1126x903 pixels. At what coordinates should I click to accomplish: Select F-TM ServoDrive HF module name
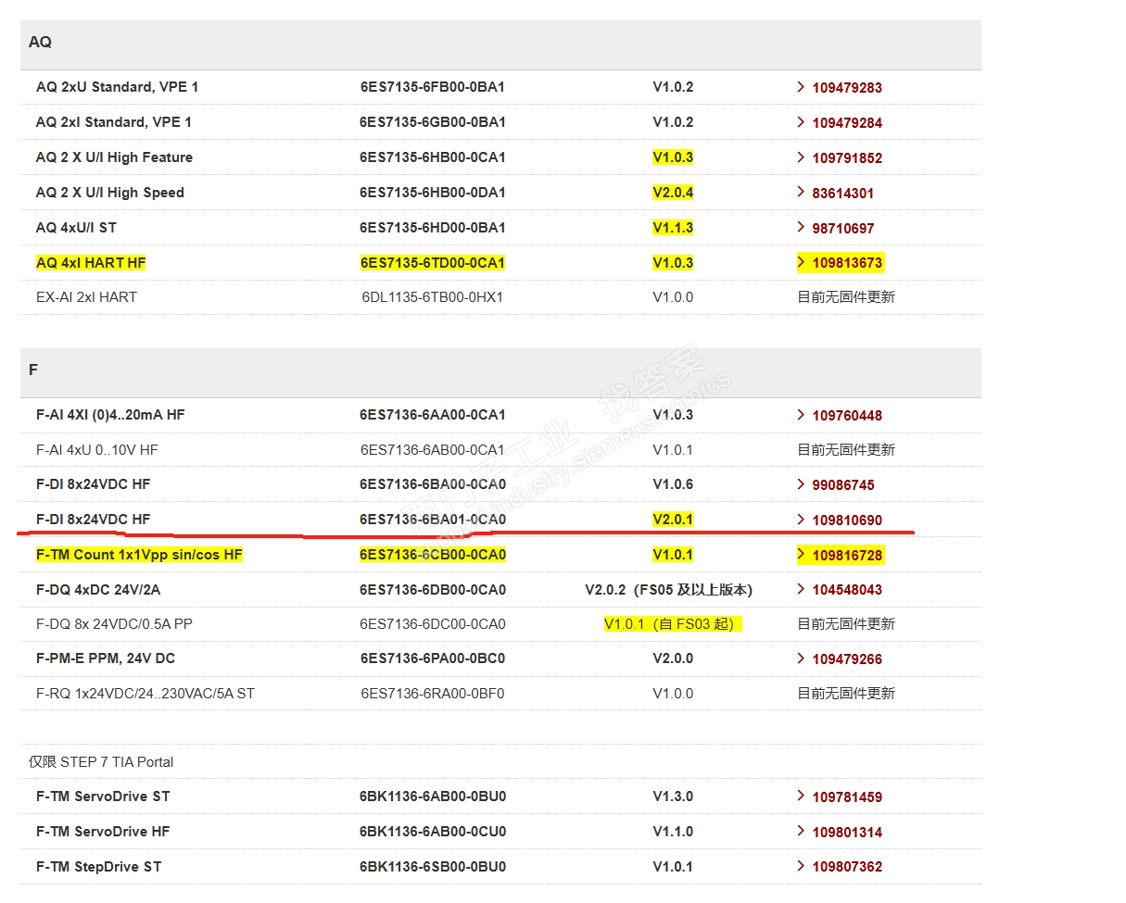coord(103,832)
